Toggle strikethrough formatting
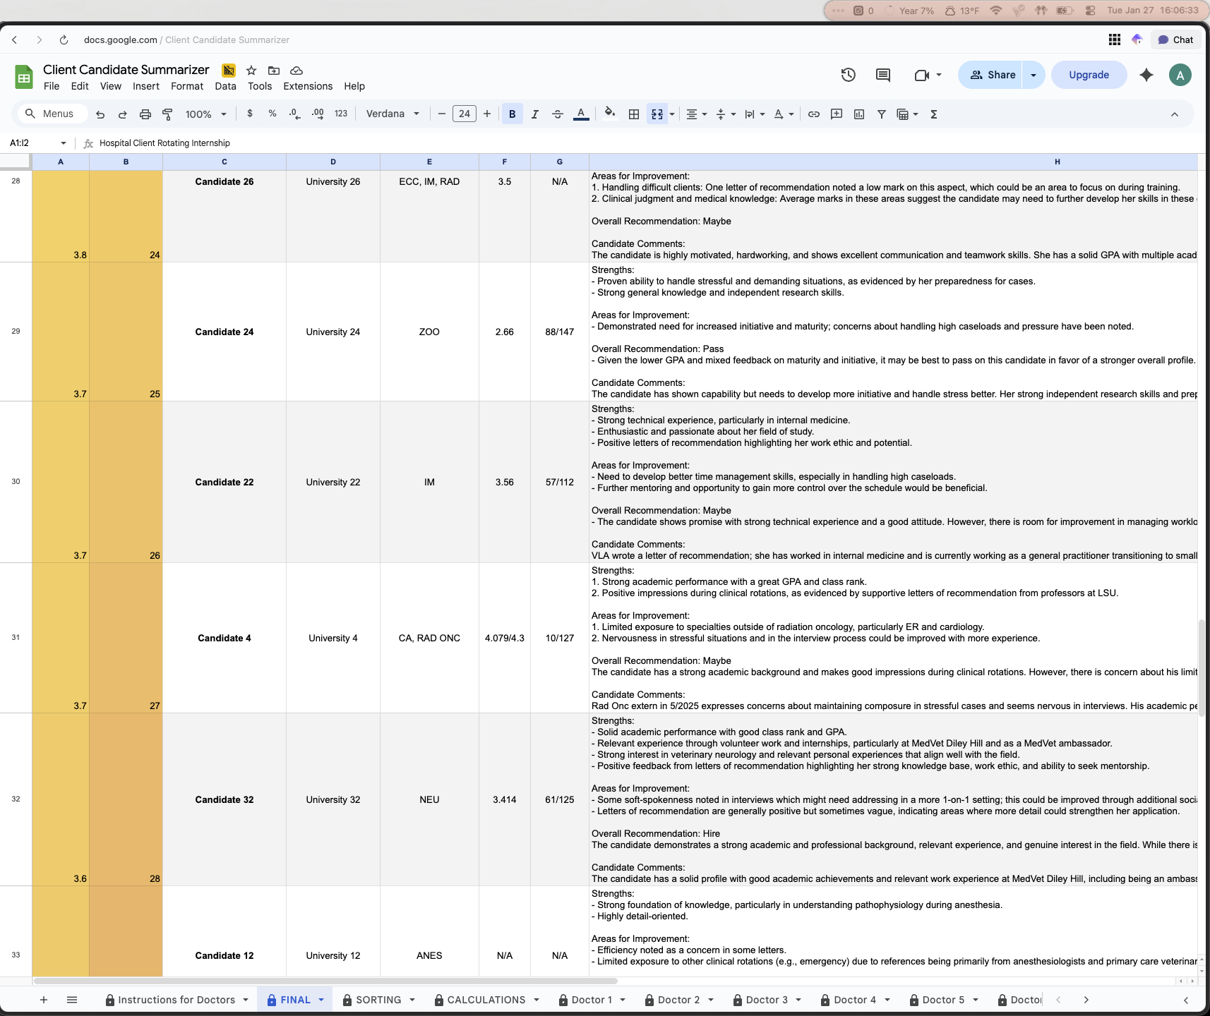This screenshot has height=1016, width=1210. tap(558, 114)
